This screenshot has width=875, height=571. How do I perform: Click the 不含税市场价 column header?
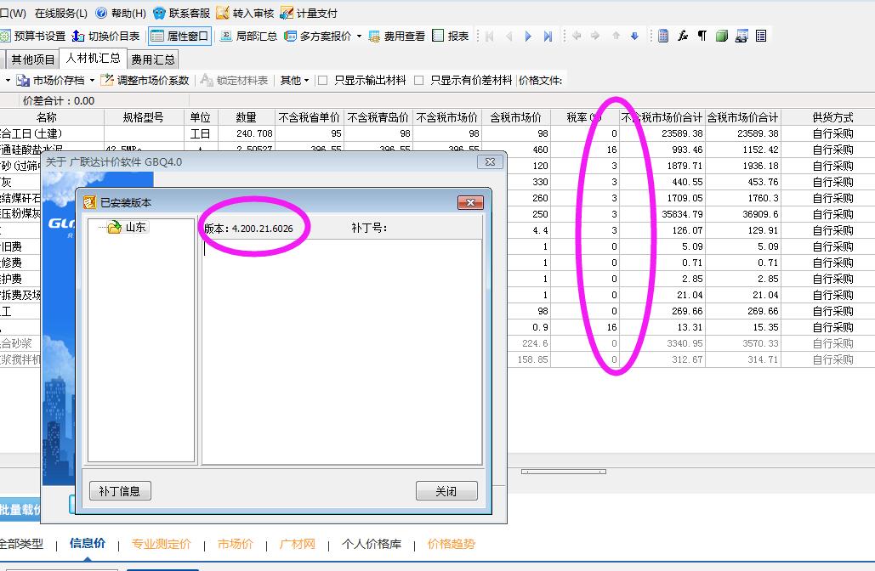point(447,117)
